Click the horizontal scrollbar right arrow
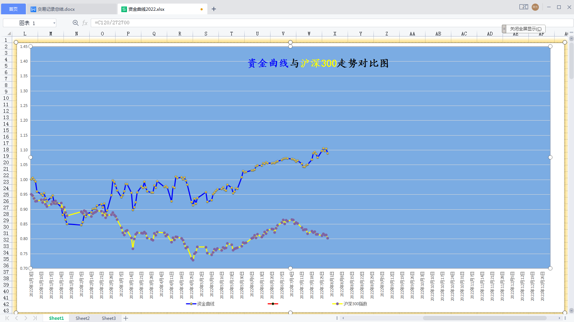The width and height of the screenshot is (574, 322). [x=559, y=318]
